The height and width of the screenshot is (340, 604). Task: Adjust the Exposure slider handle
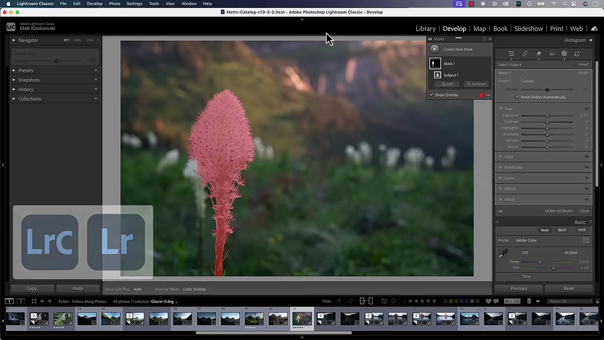547,116
